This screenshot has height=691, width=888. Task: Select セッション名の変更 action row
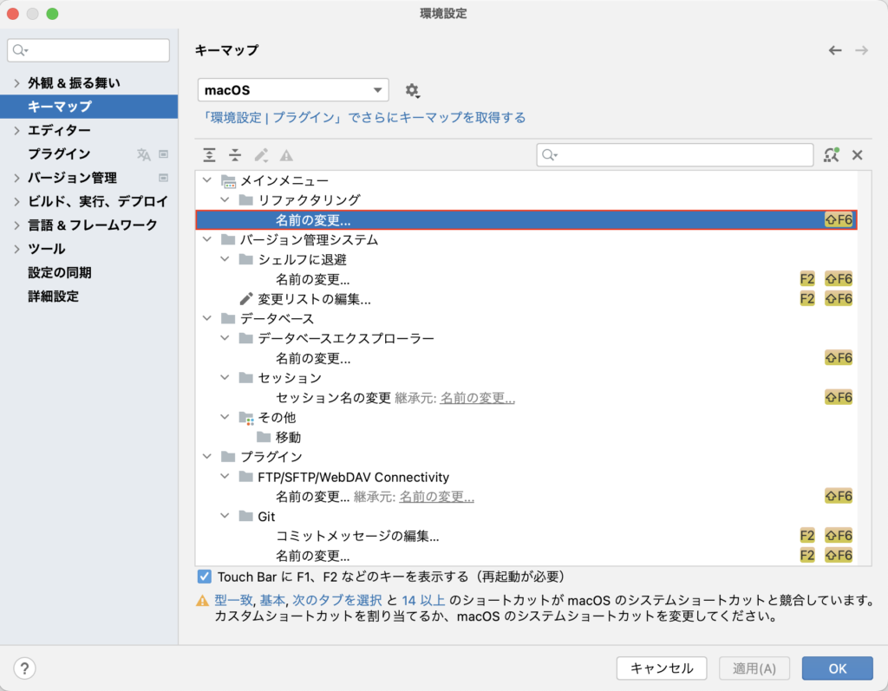[x=526, y=398]
